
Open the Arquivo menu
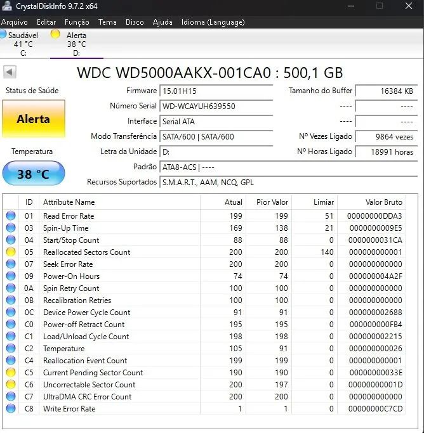tap(15, 22)
